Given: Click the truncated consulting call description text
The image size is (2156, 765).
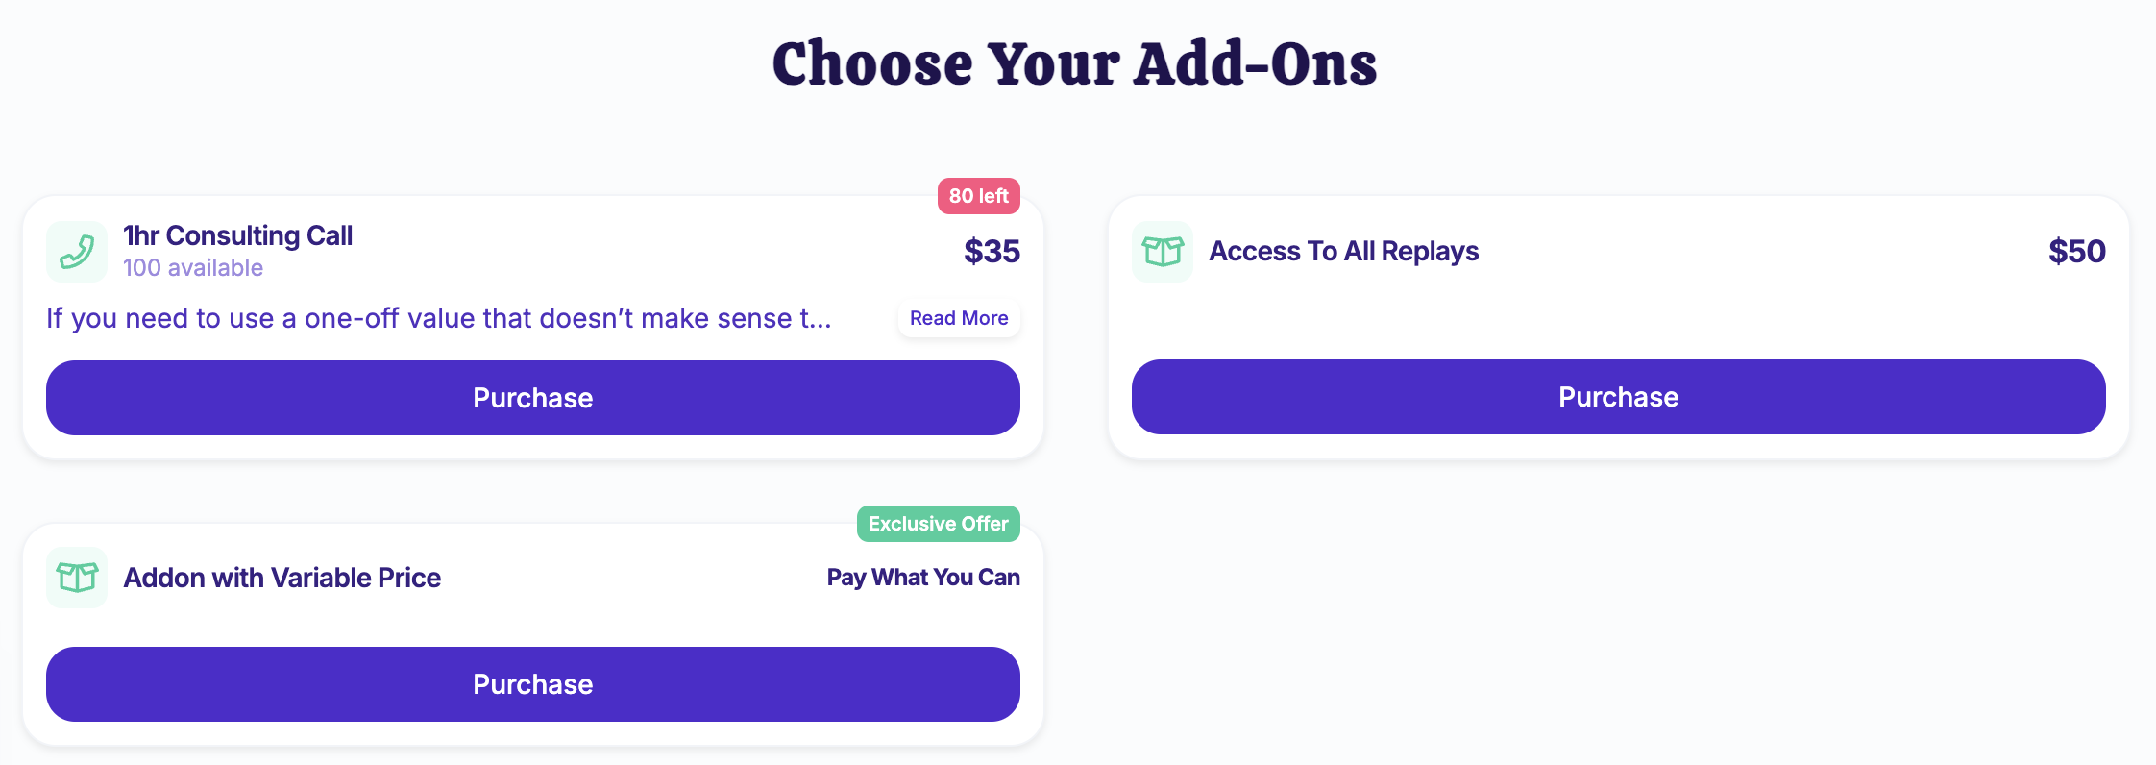Looking at the screenshot, I should [438, 318].
